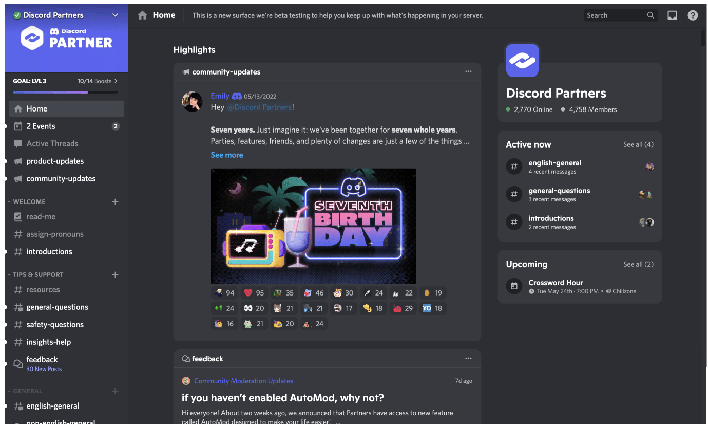Viewport: 708px width, 424px height.
Task: Open the Discord Partners server dropdown menu
Action: (x=115, y=15)
